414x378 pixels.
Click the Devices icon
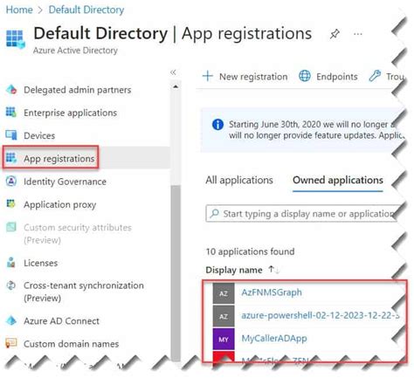(x=11, y=135)
